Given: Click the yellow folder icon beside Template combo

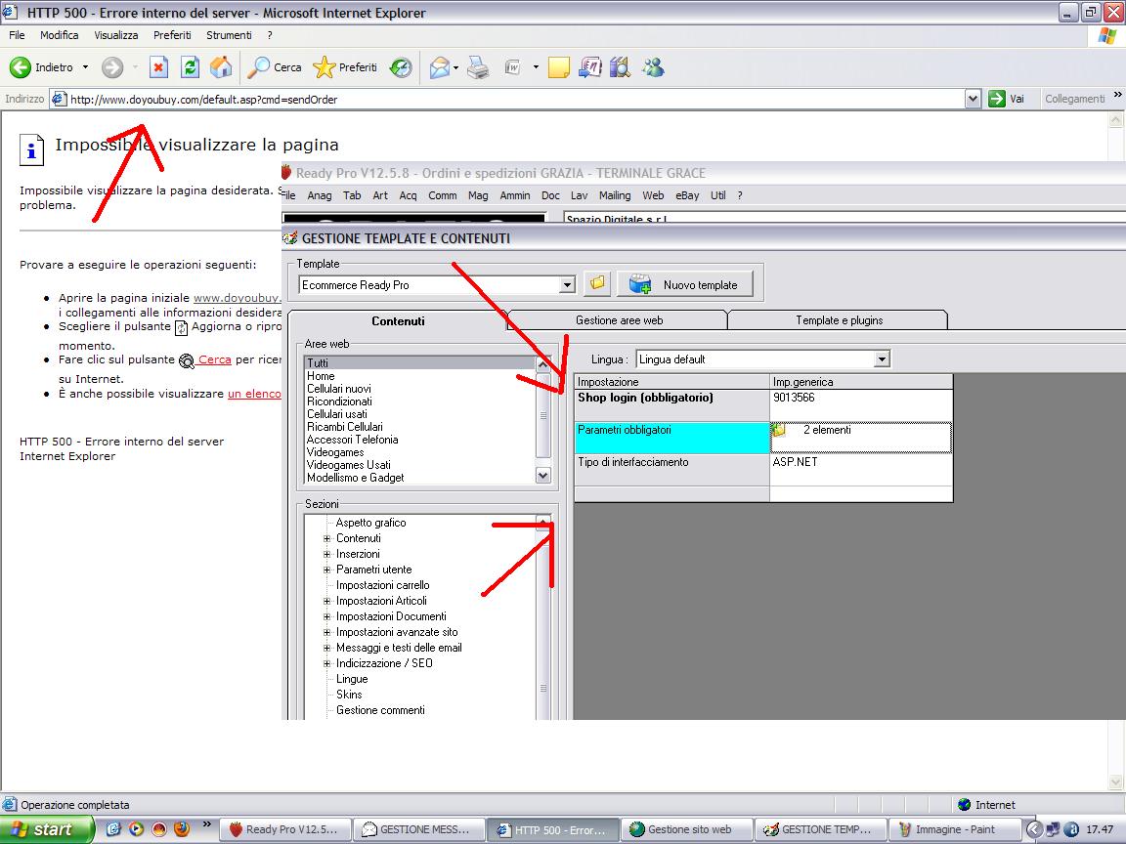Looking at the screenshot, I should (x=597, y=284).
